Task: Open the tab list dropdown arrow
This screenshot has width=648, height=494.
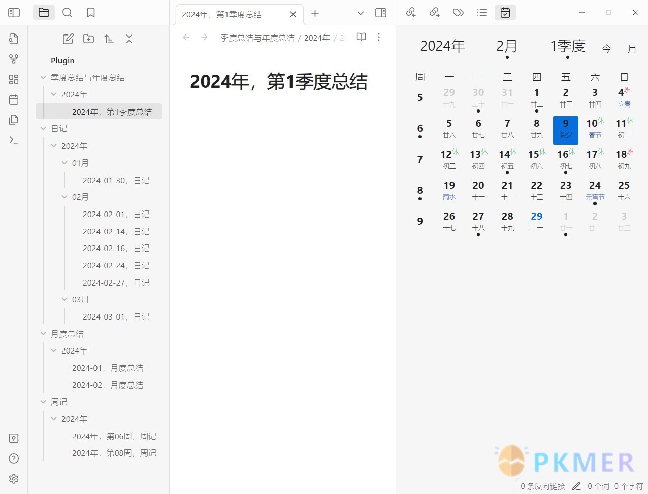Action: (x=360, y=13)
